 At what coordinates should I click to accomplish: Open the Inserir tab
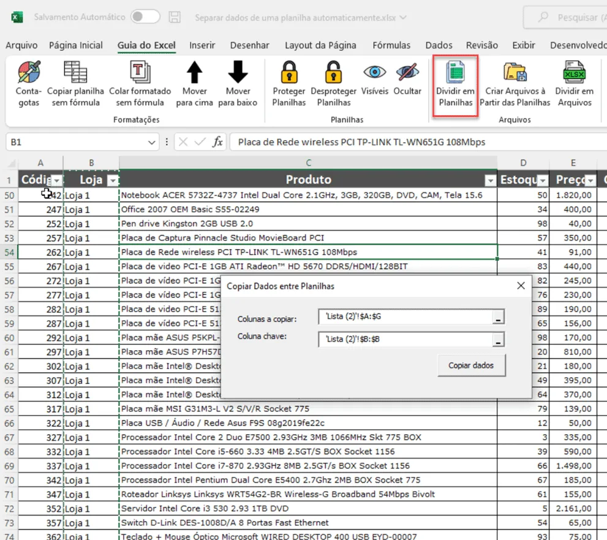(x=202, y=45)
